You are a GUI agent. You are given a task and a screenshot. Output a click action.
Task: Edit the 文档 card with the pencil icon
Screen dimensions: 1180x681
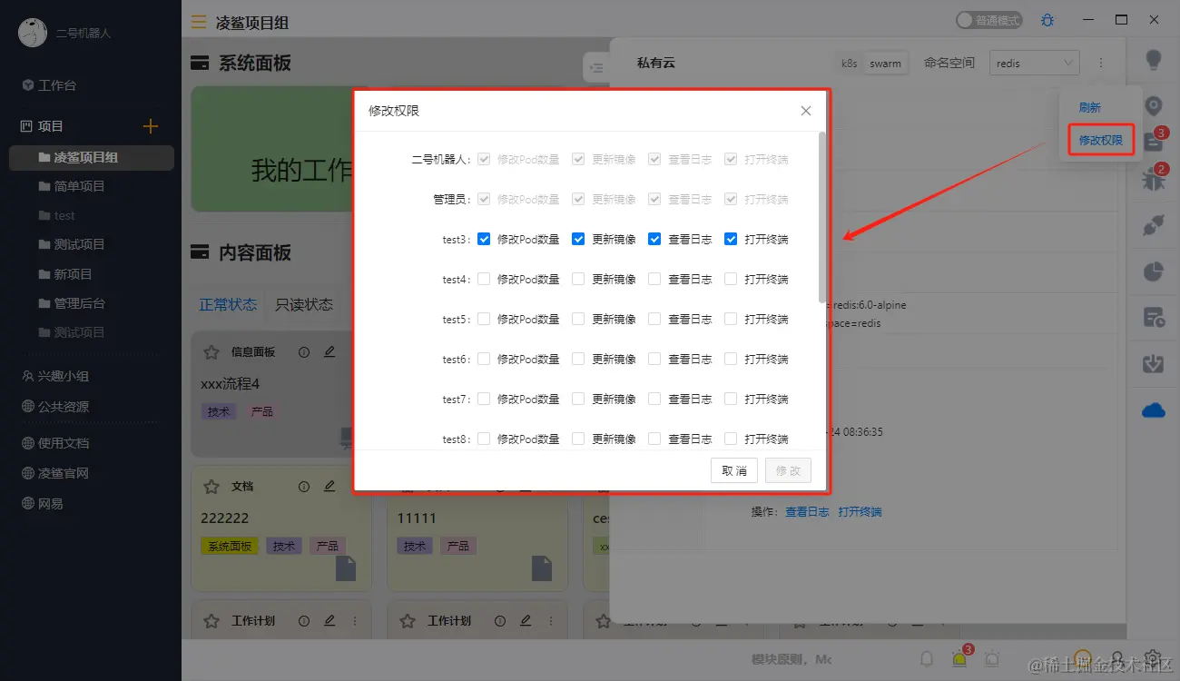point(329,487)
